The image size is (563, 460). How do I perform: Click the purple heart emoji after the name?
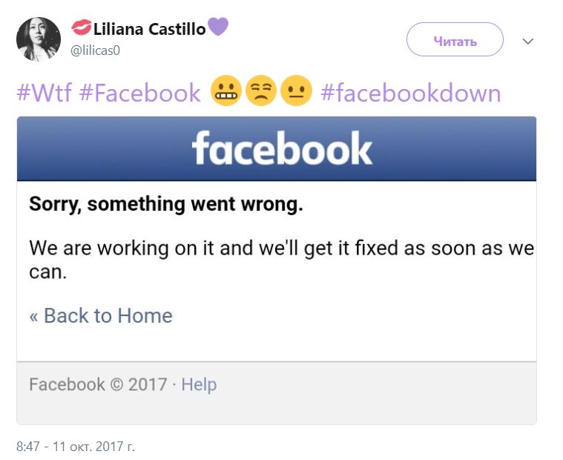tap(218, 27)
